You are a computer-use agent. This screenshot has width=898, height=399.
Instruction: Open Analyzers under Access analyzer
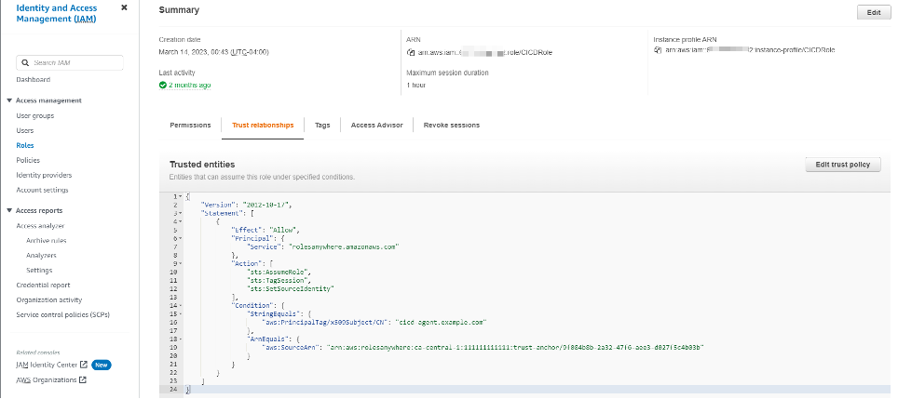point(41,256)
